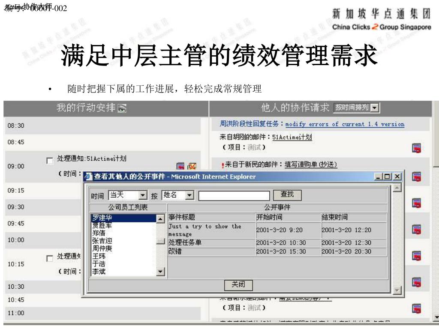This screenshot has width=439, height=329.
Task: Click the 查找 button
Action: click(x=287, y=195)
